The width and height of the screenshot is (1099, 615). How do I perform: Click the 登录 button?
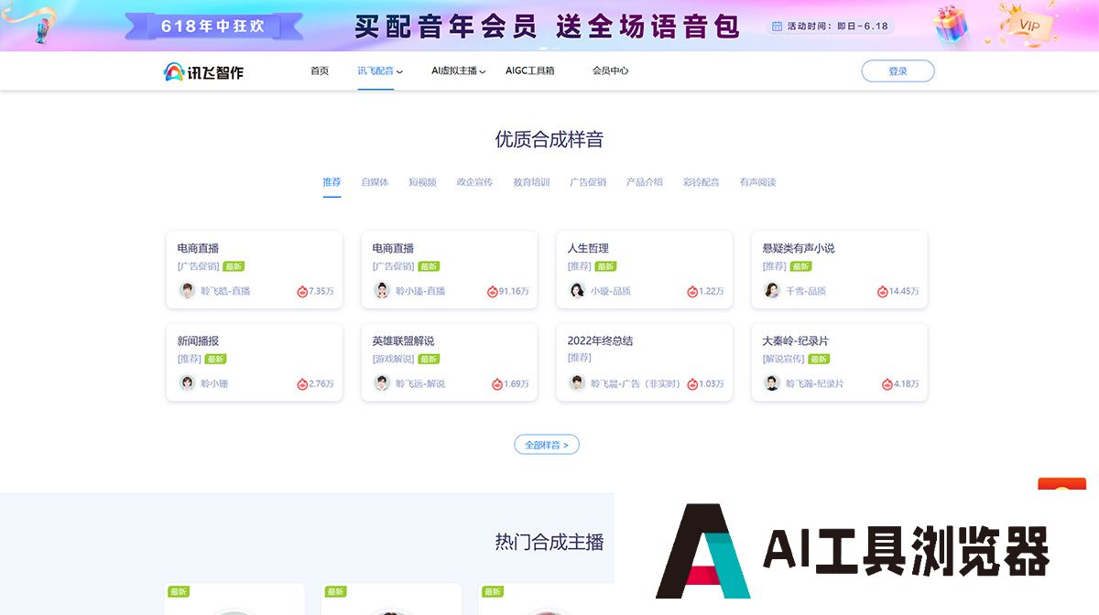898,71
